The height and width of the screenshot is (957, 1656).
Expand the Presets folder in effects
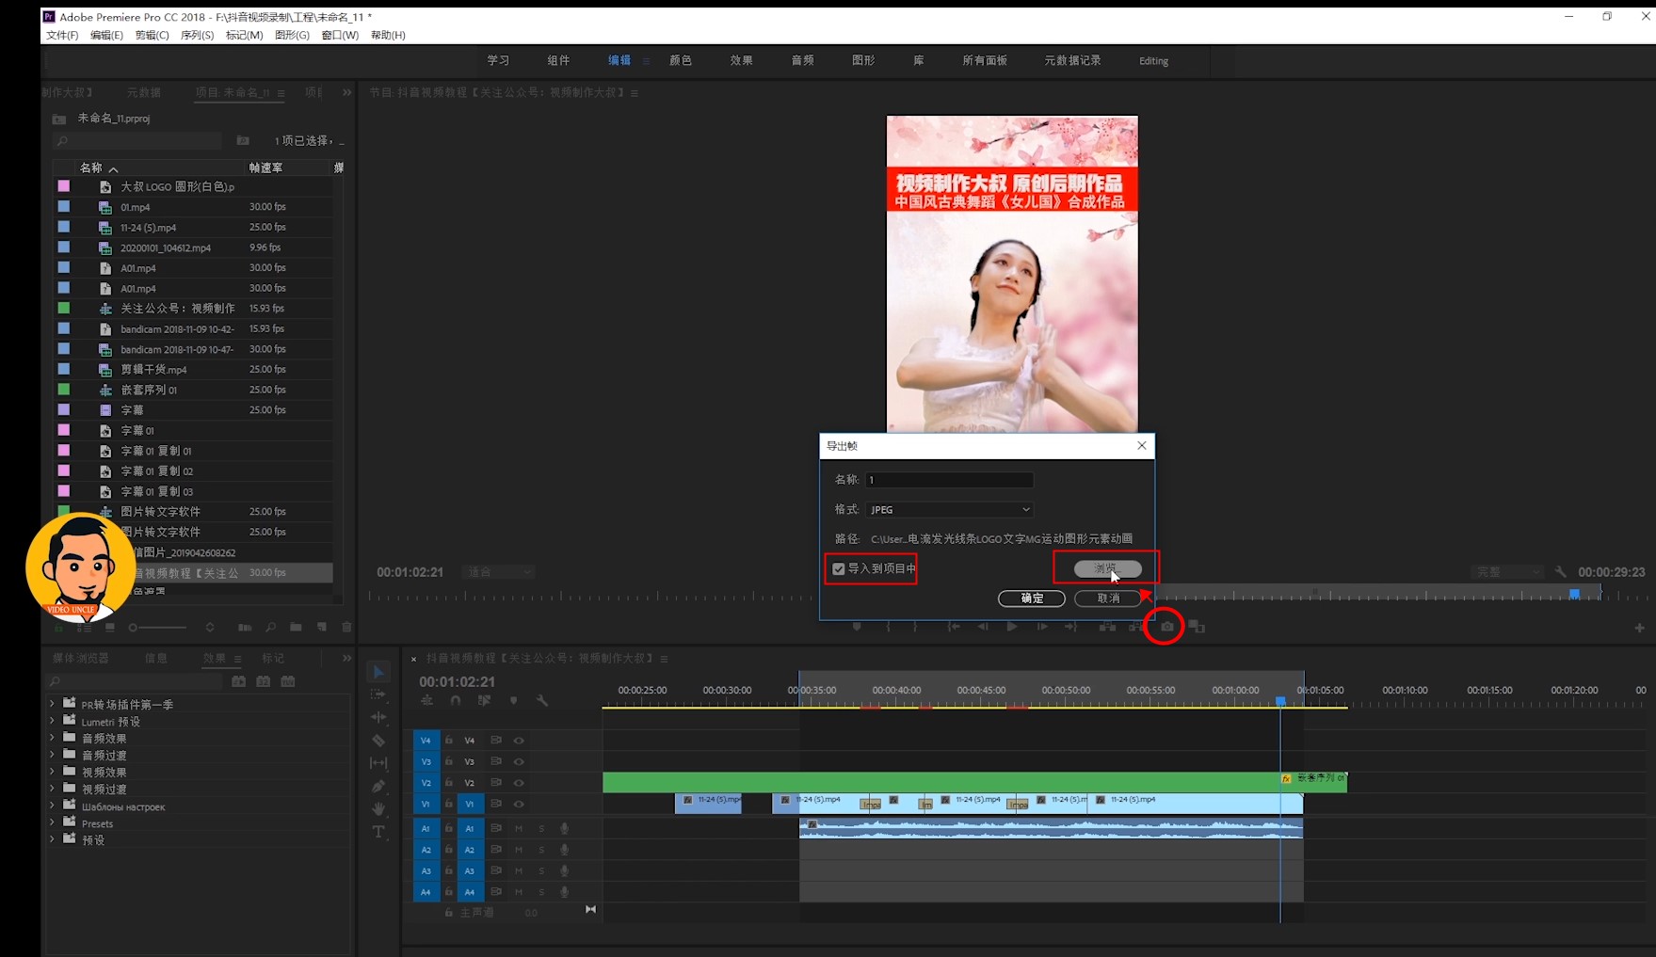coord(53,823)
